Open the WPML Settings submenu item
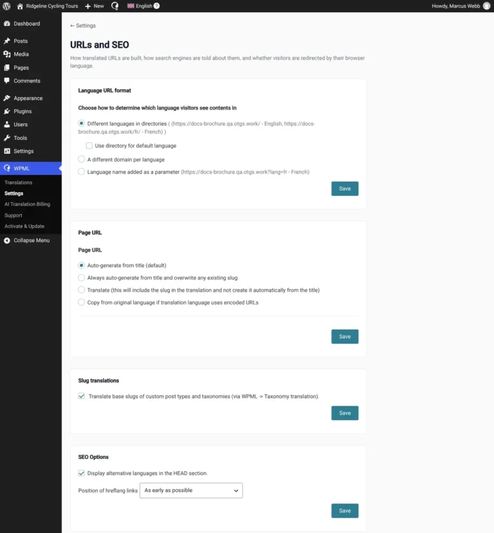This screenshot has height=533, width=494. pos(14,193)
